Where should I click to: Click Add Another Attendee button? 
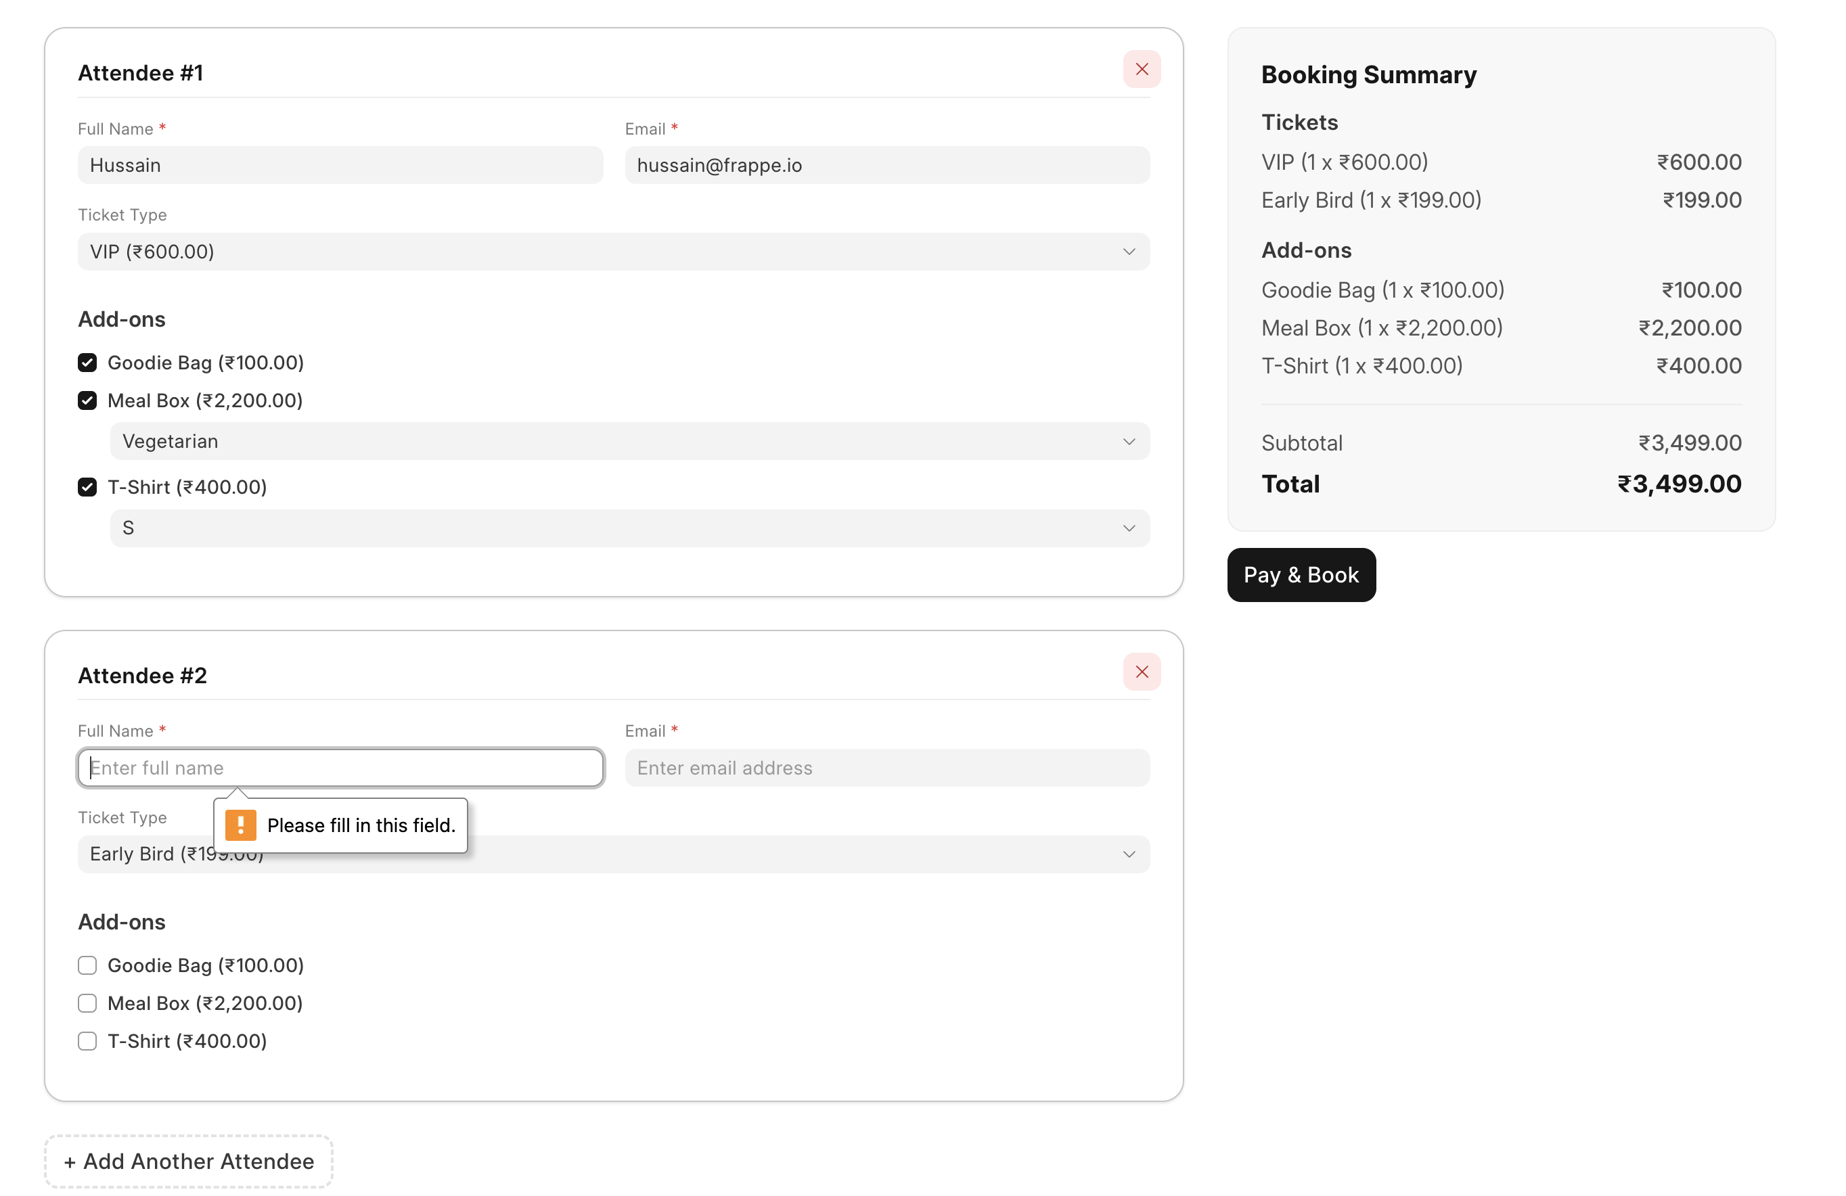point(189,1161)
